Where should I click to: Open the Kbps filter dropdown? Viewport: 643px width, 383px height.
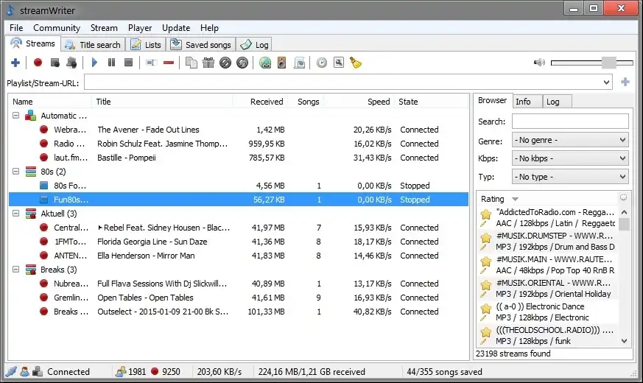coord(570,158)
